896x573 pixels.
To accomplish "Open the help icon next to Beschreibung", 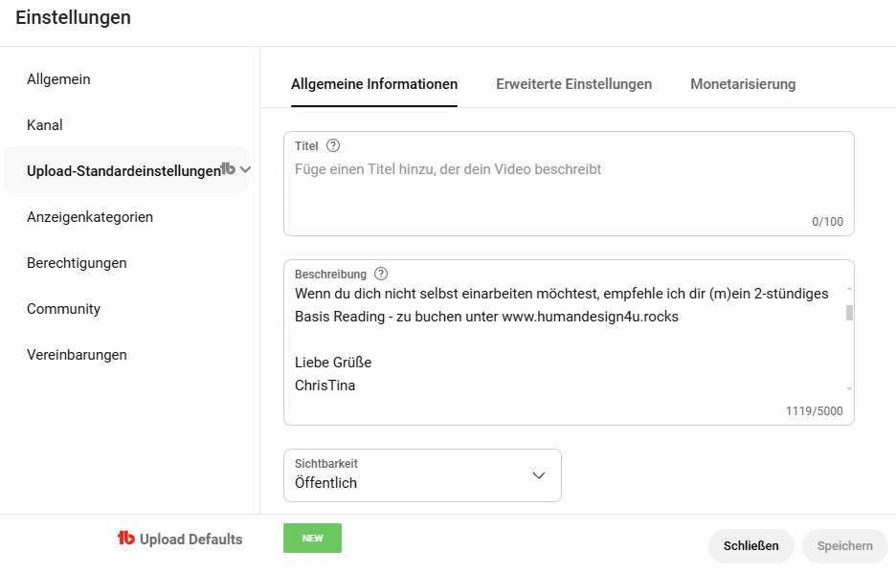I will [381, 275].
